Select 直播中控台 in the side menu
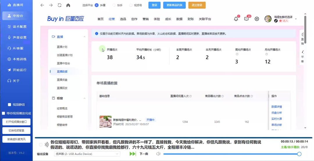 pos(63,63)
